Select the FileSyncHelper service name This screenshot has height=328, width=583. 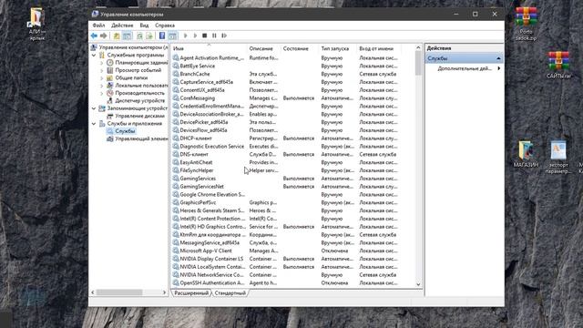pos(197,170)
